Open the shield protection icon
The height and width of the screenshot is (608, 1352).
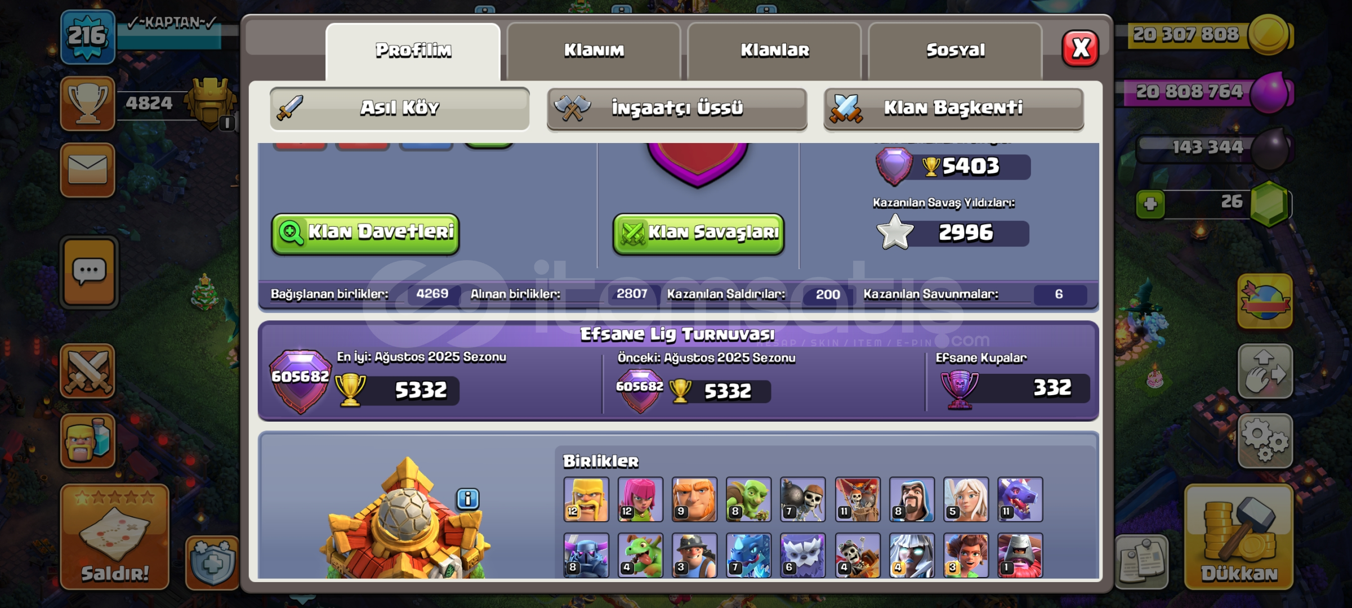click(212, 562)
